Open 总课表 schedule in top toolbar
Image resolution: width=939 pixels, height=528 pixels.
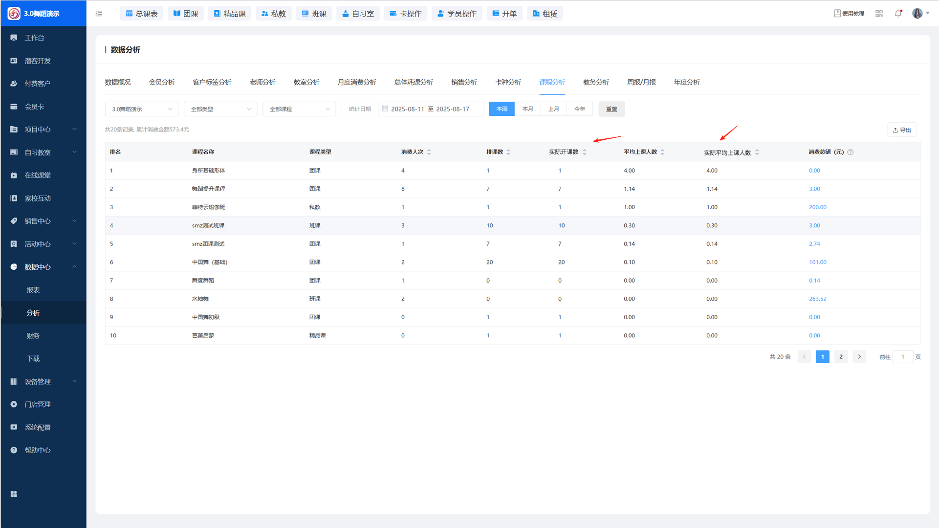coord(142,14)
